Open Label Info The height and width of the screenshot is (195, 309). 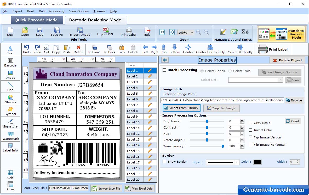pos(10,148)
